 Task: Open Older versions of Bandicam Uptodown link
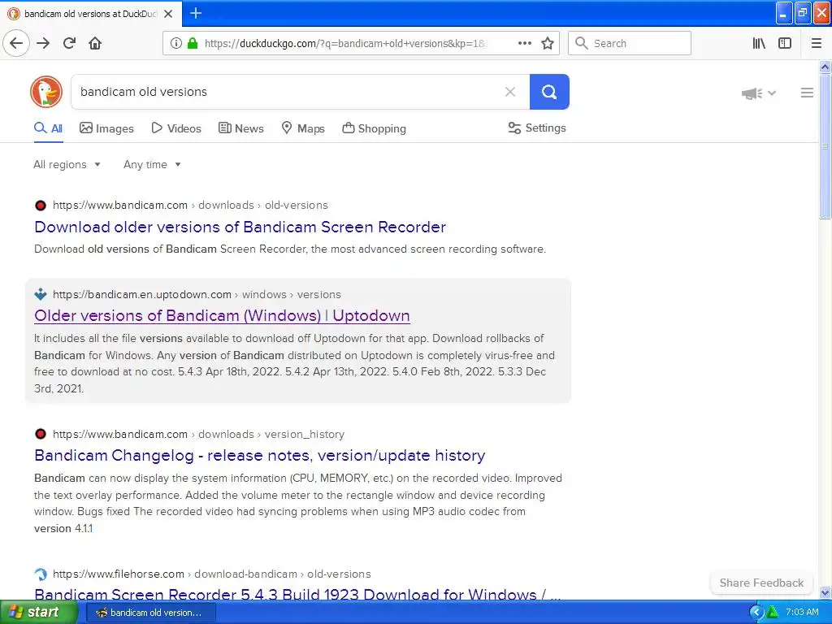tap(222, 315)
